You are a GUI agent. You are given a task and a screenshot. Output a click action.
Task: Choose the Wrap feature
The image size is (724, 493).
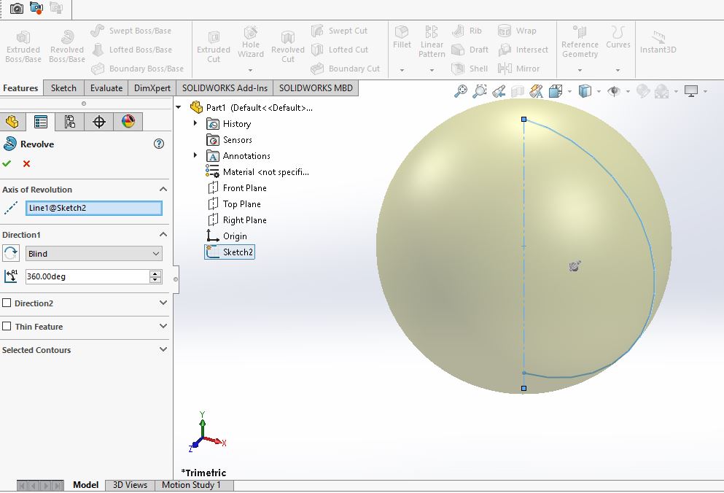click(x=517, y=31)
